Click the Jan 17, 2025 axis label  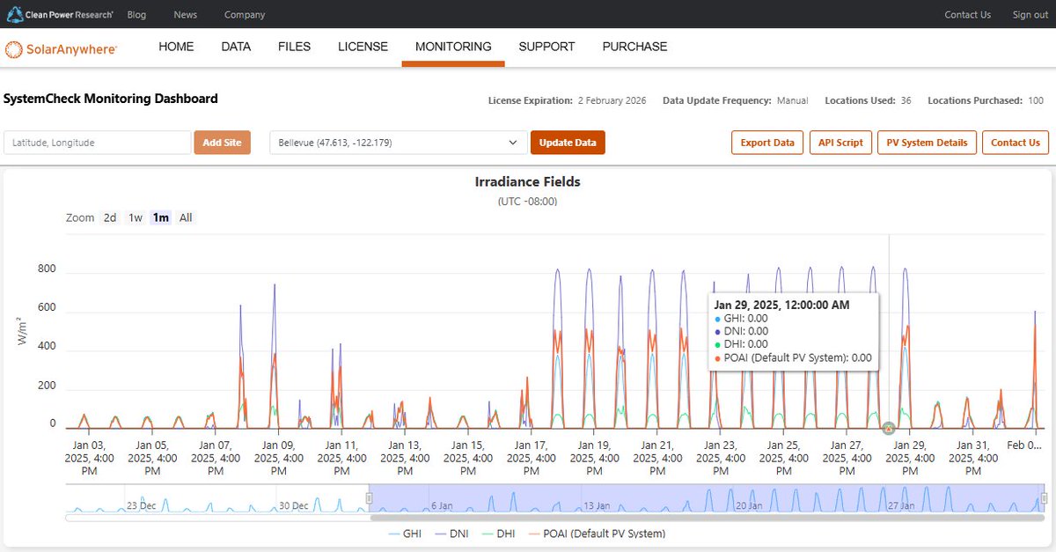click(532, 458)
